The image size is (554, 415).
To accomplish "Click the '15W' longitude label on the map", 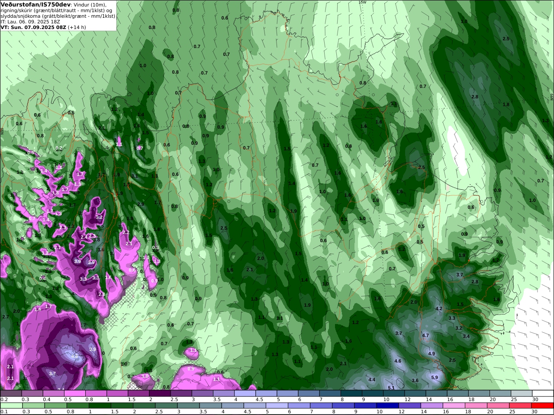I will coord(362,2).
